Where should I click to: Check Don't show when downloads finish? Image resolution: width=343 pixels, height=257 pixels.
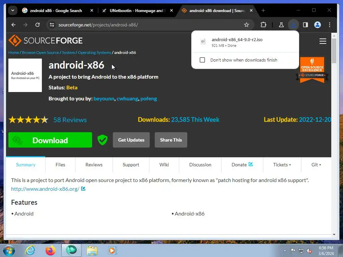click(x=202, y=60)
